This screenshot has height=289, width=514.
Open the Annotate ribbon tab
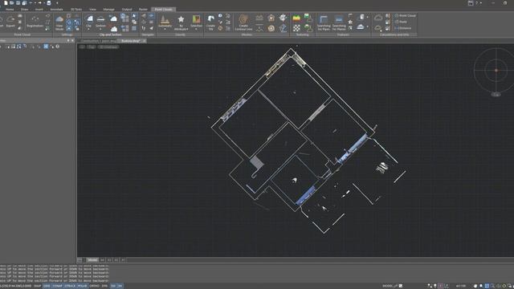[x=56, y=10]
